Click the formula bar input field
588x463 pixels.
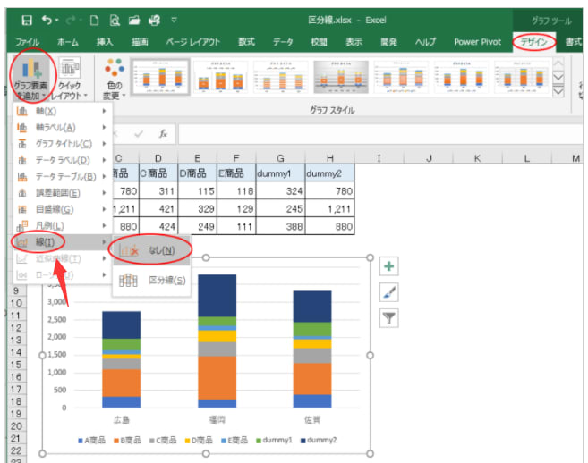point(376,133)
